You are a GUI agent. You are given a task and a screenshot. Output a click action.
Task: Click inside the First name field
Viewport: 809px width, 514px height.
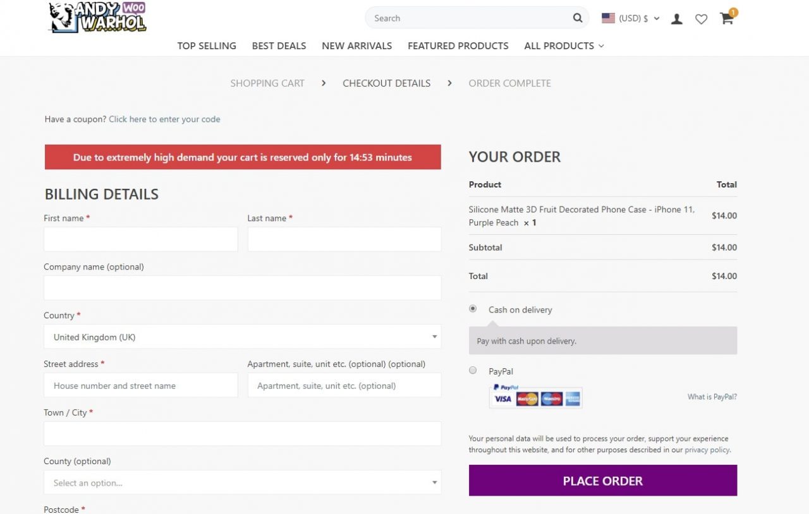click(140, 239)
